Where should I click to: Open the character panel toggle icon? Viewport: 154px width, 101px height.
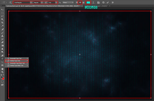(x=98, y=3)
